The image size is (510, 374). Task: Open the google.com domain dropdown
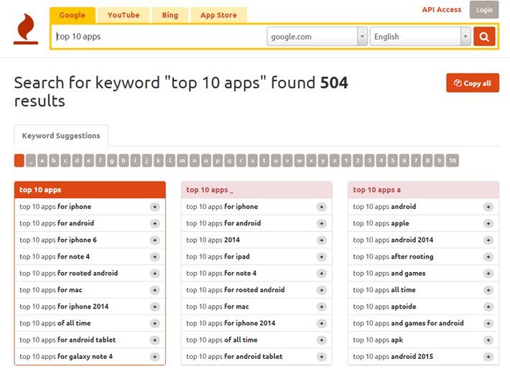click(x=317, y=37)
